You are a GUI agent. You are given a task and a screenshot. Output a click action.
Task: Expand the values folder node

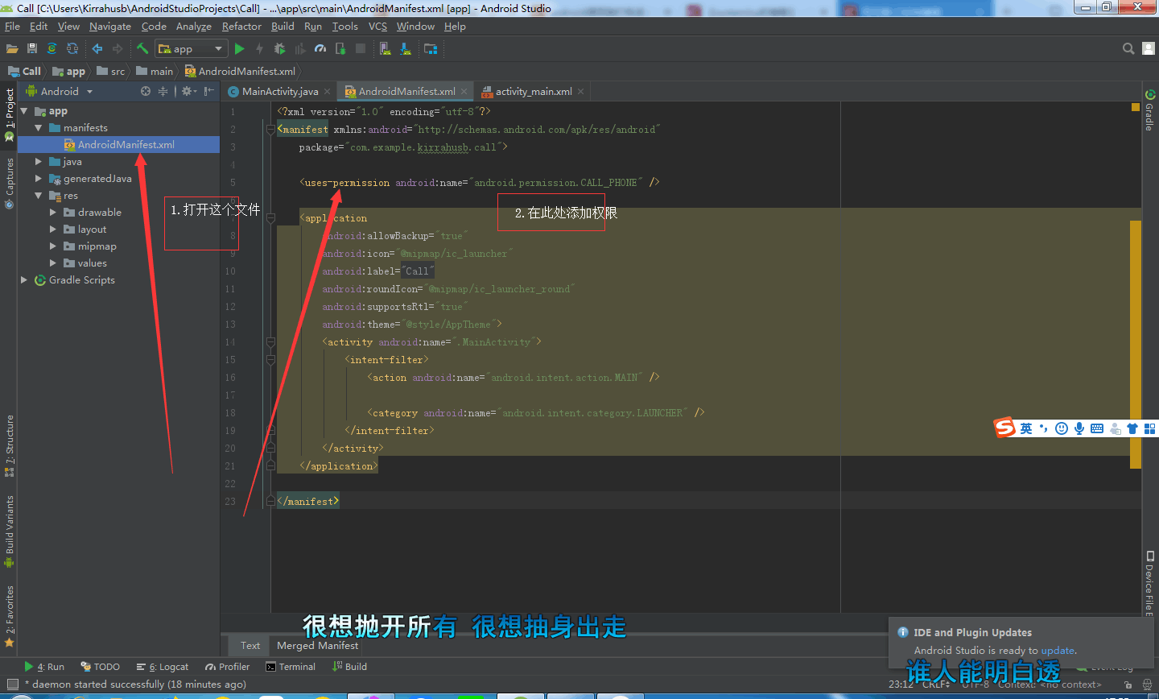click(53, 263)
